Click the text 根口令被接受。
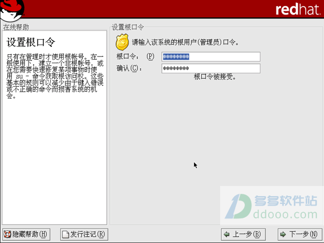This screenshot has height=243, width=324. [215, 77]
